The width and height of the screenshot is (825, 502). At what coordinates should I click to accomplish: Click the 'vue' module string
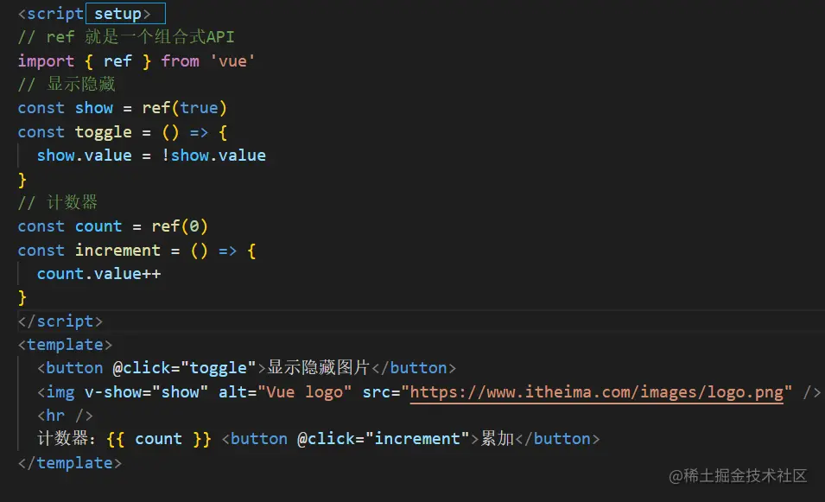pyautogui.click(x=232, y=61)
